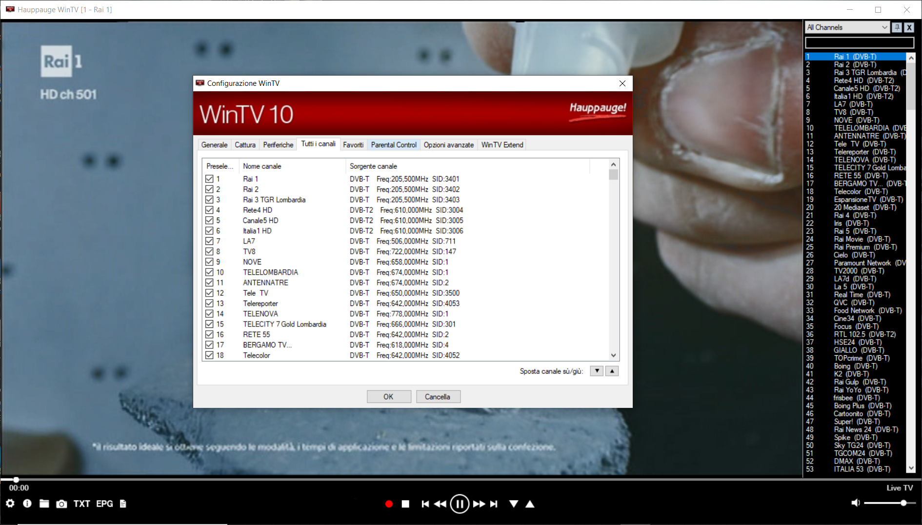Move selected channel up with up arrow
Screen dimensions: 922x525
pos(612,371)
